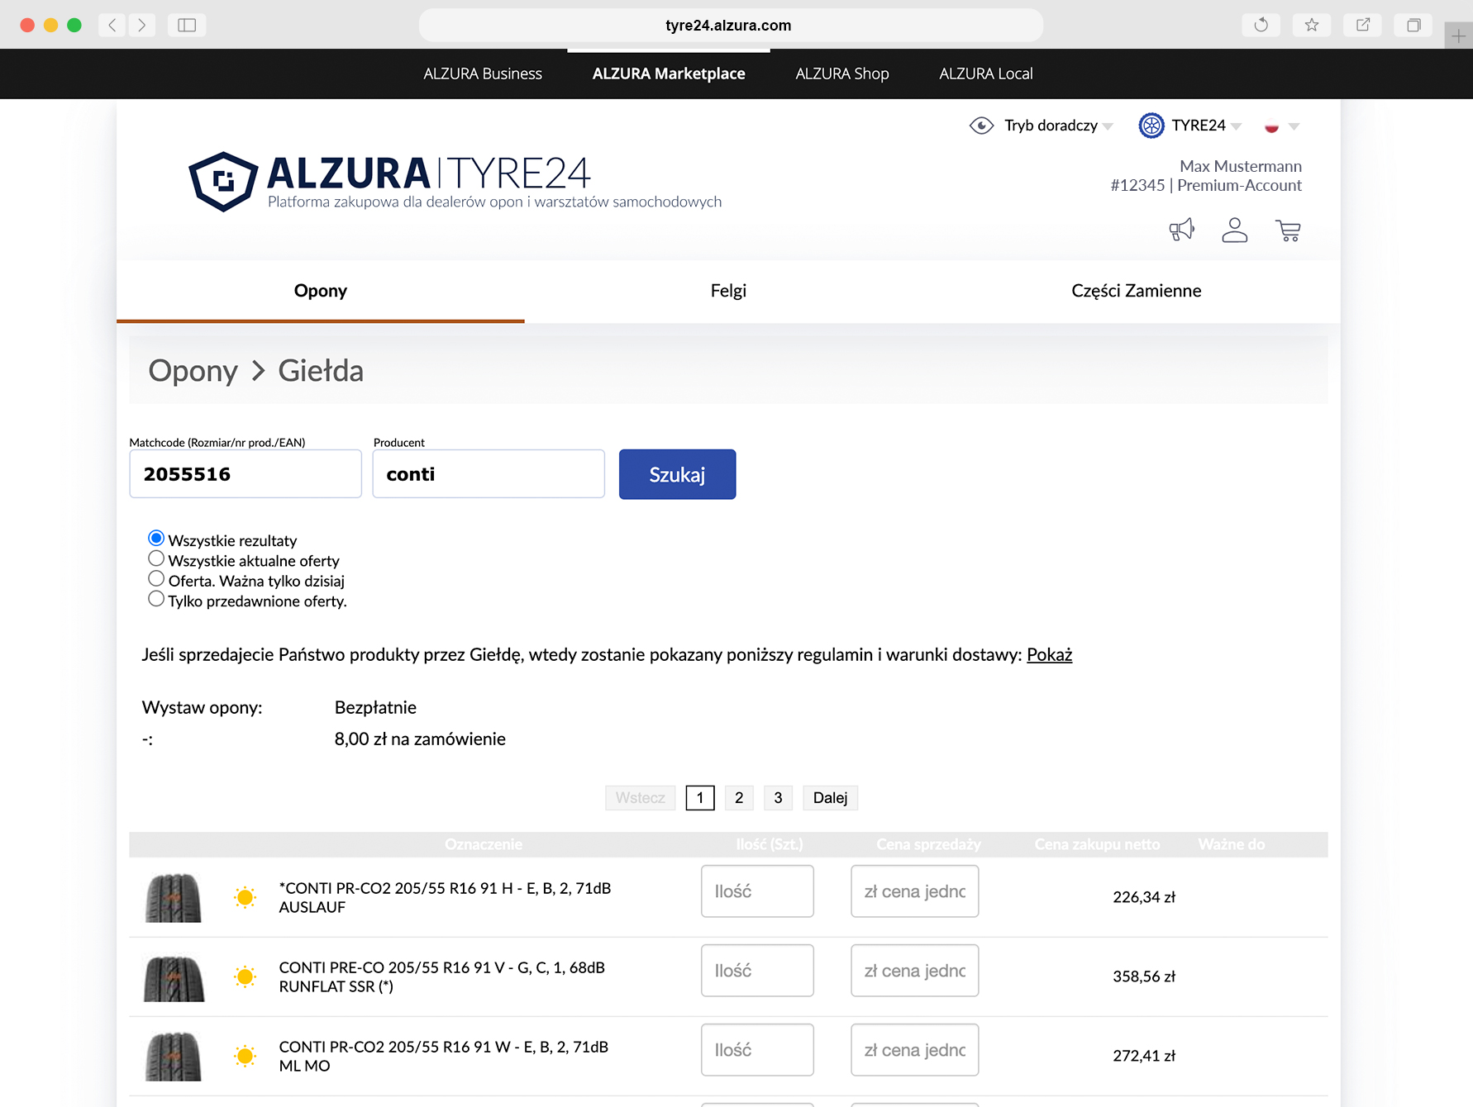Open tyre thumbnail of CONTI PR-CO2 AUSLAUF
The image size is (1473, 1107).
tap(174, 897)
